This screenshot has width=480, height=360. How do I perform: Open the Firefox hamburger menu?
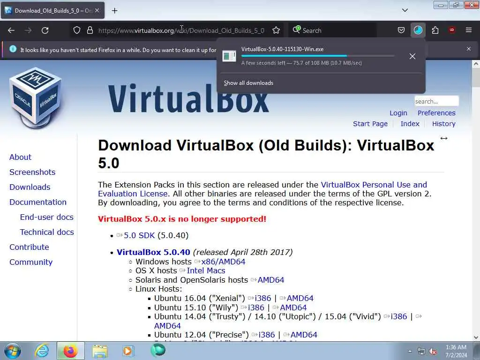(x=468, y=30)
